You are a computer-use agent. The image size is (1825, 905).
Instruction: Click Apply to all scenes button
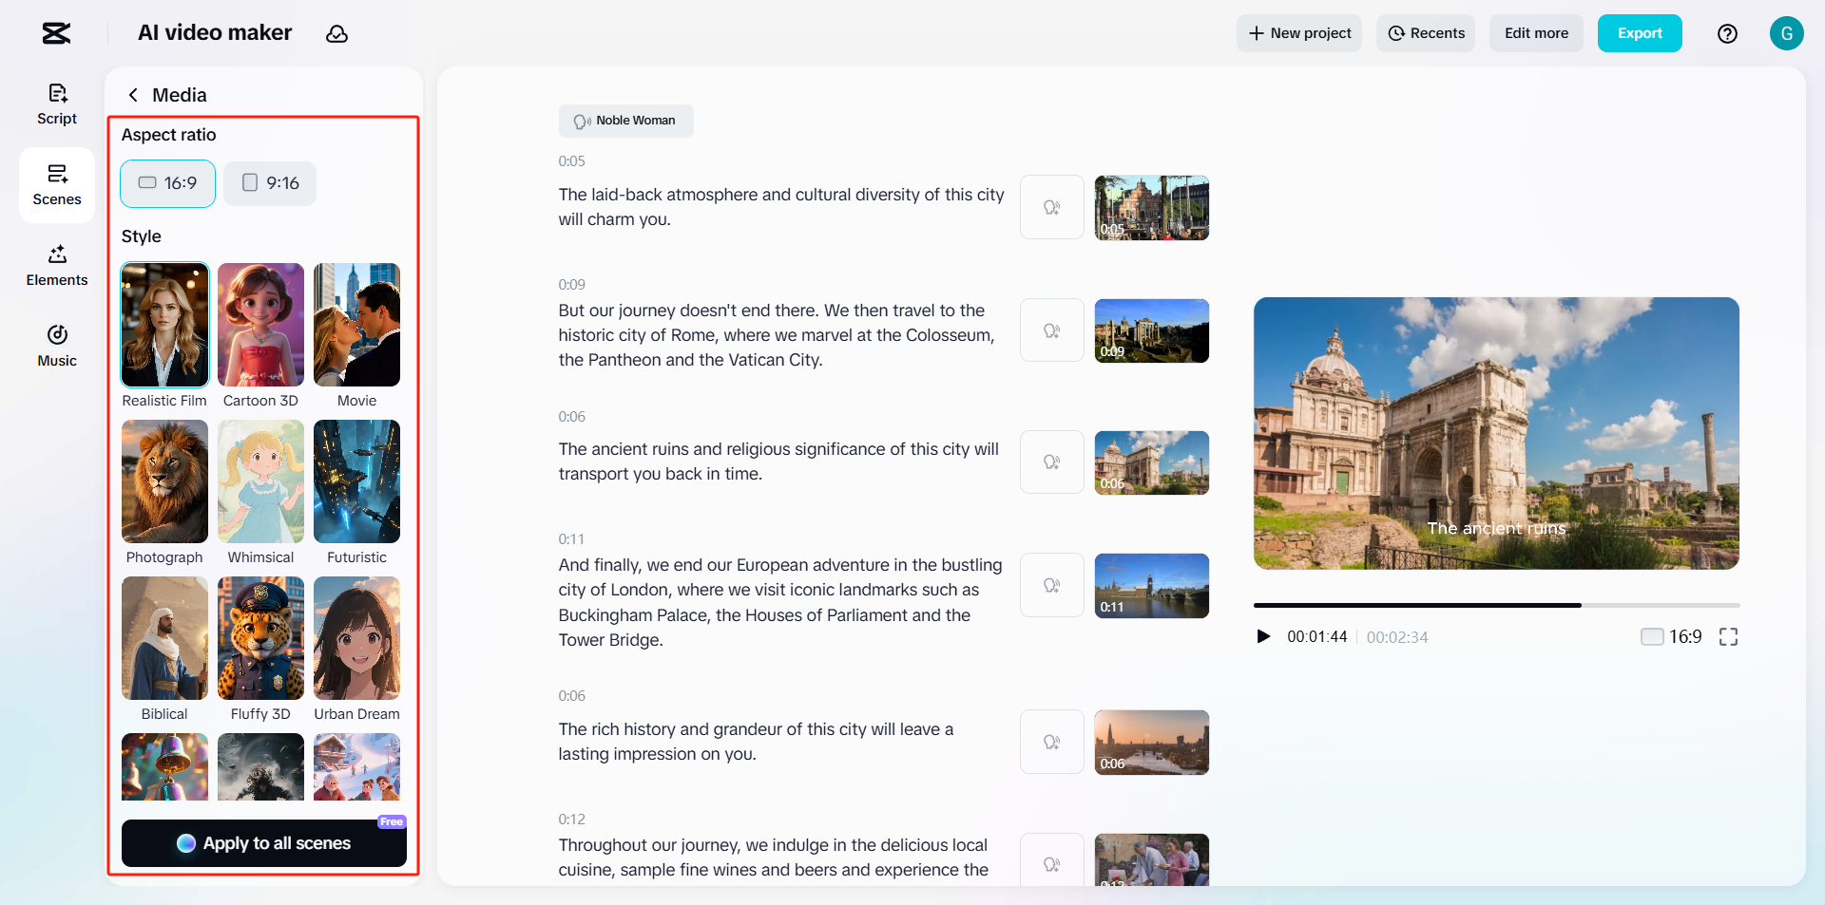(x=264, y=843)
